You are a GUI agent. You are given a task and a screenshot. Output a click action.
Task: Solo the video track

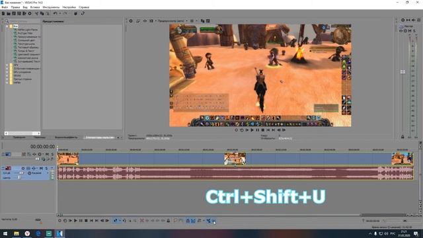pos(52,154)
